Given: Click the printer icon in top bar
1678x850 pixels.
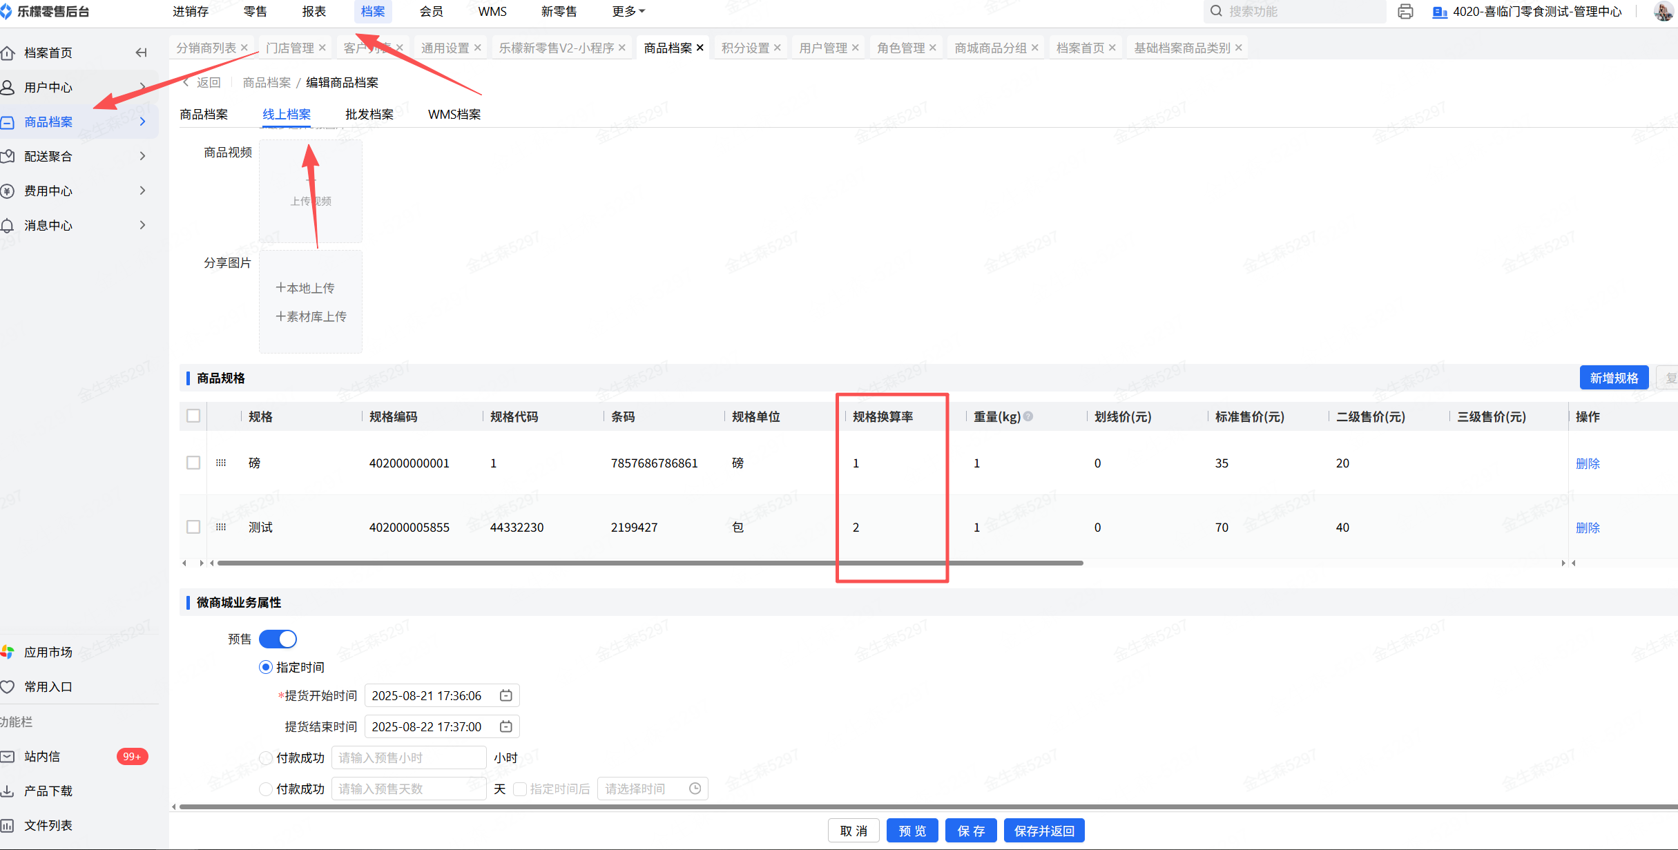Looking at the screenshot, I should (x=1405, y=12).
